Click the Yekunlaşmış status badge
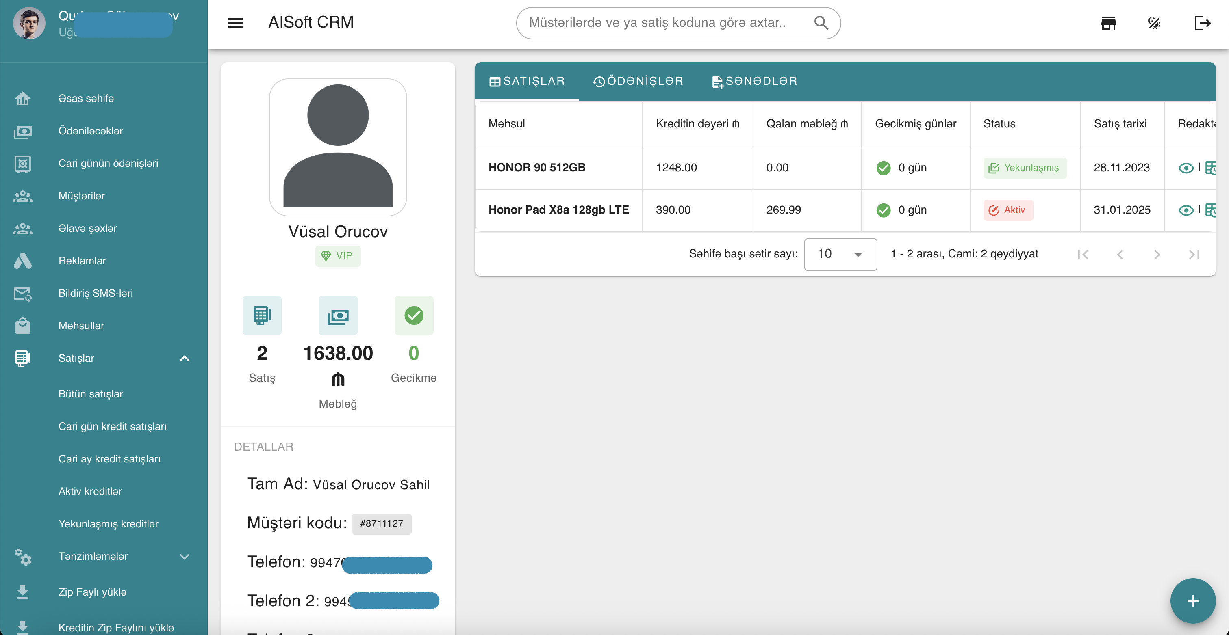Screen dimensions: 1229x635 (x=1025, y=168)
